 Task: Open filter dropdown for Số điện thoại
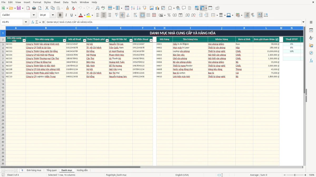pyautogui.click(x=151, y=40)
